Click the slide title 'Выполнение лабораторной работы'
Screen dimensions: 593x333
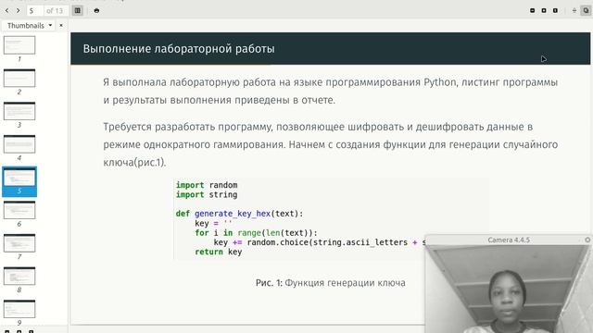tap(179, 49)
